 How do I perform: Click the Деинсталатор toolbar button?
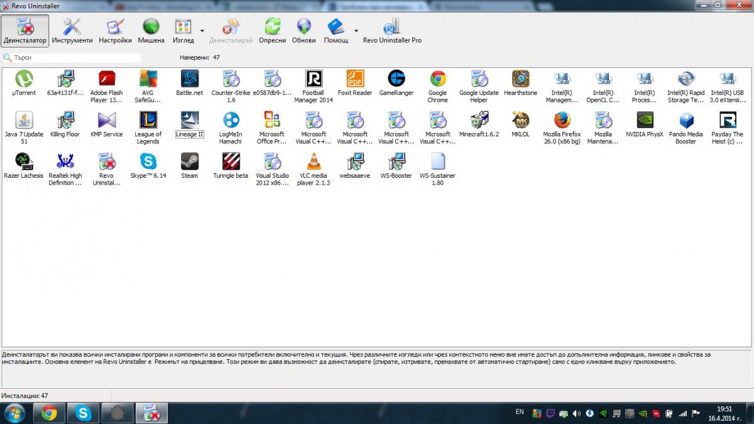(25, 31)
